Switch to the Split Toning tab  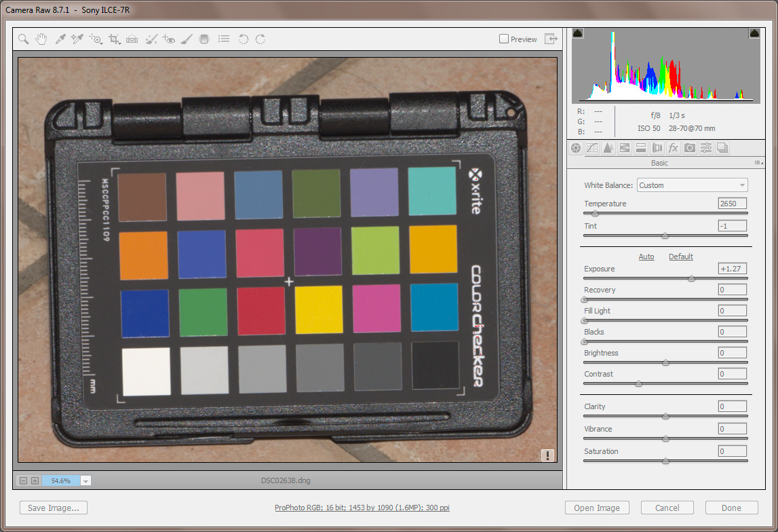640,148
